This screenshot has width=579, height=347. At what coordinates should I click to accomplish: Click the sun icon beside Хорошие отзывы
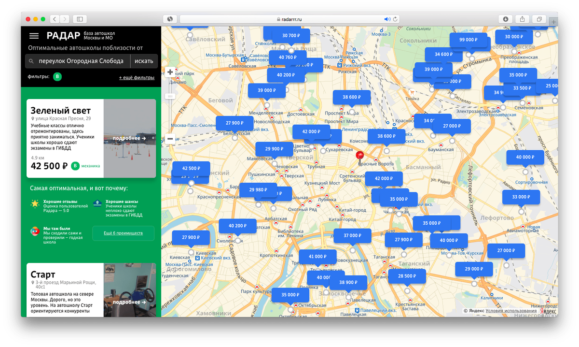pos(35,203)
